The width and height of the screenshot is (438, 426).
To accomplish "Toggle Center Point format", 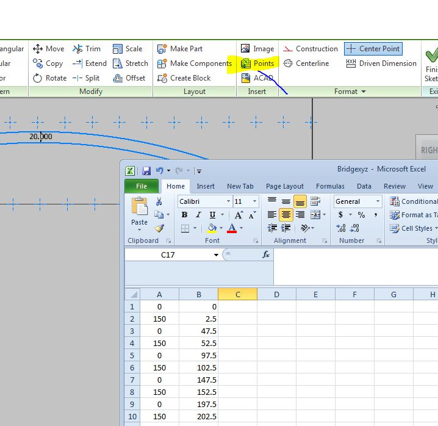I will 373,49.
